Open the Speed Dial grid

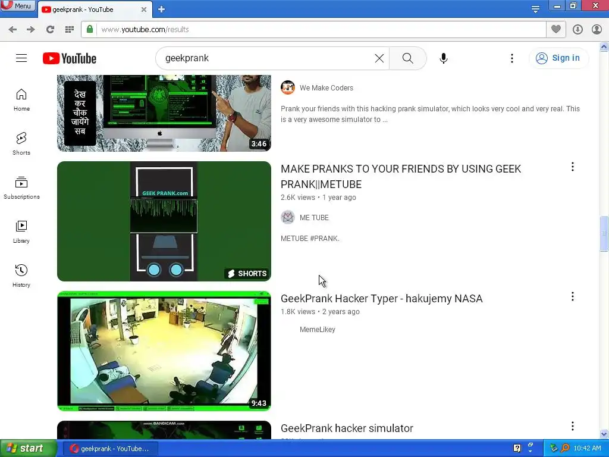70,30
